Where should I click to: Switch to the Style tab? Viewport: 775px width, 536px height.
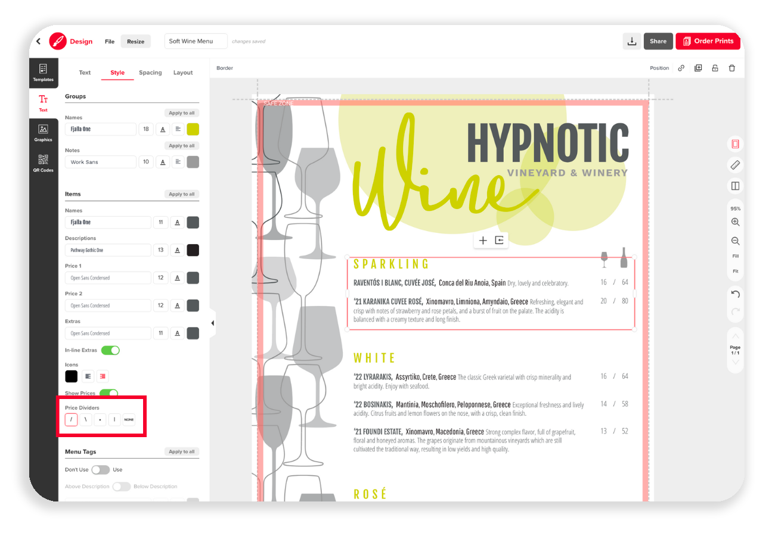(x=117, y=73)
